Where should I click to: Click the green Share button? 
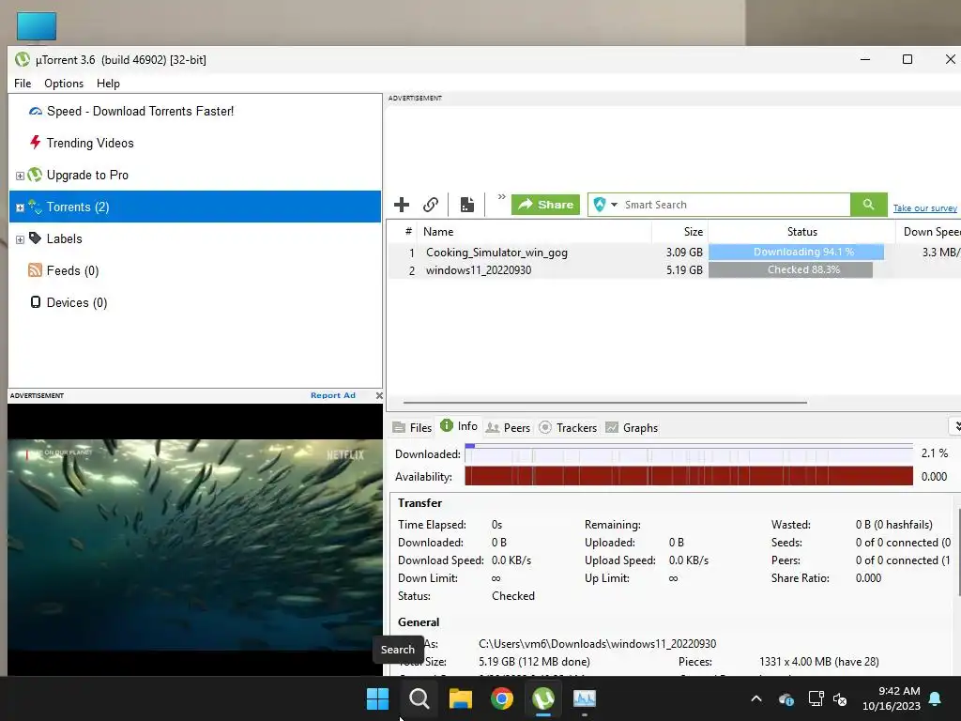pos(545,205)
